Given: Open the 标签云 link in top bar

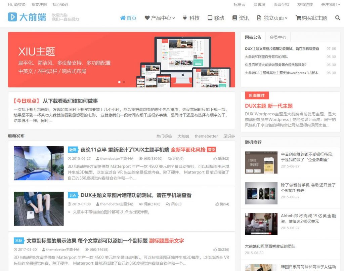Looking at the screenshot, I should click(x=239, y=4).
